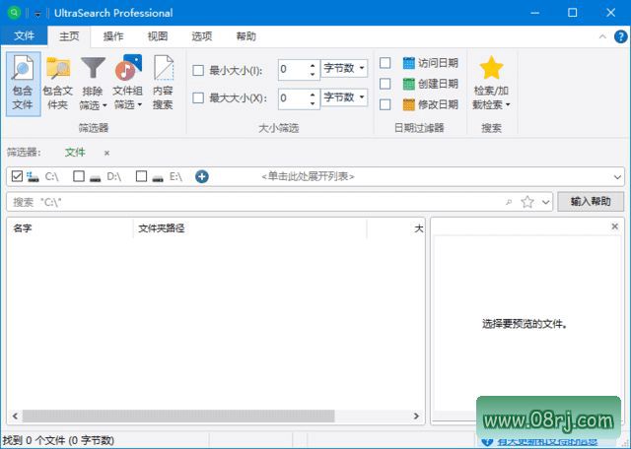Image resolution: width=631 pixels, height=449 pixels.
Task: Enable the 最小大小 checkbox
Action: click(198, 70)
